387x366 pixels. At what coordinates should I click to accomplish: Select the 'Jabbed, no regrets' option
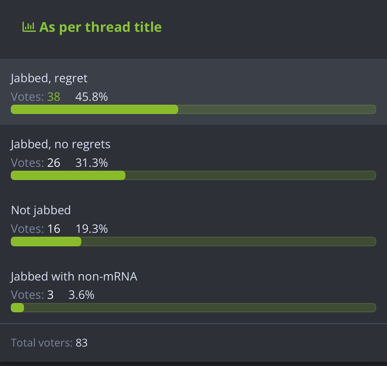[x=61, y=144]
